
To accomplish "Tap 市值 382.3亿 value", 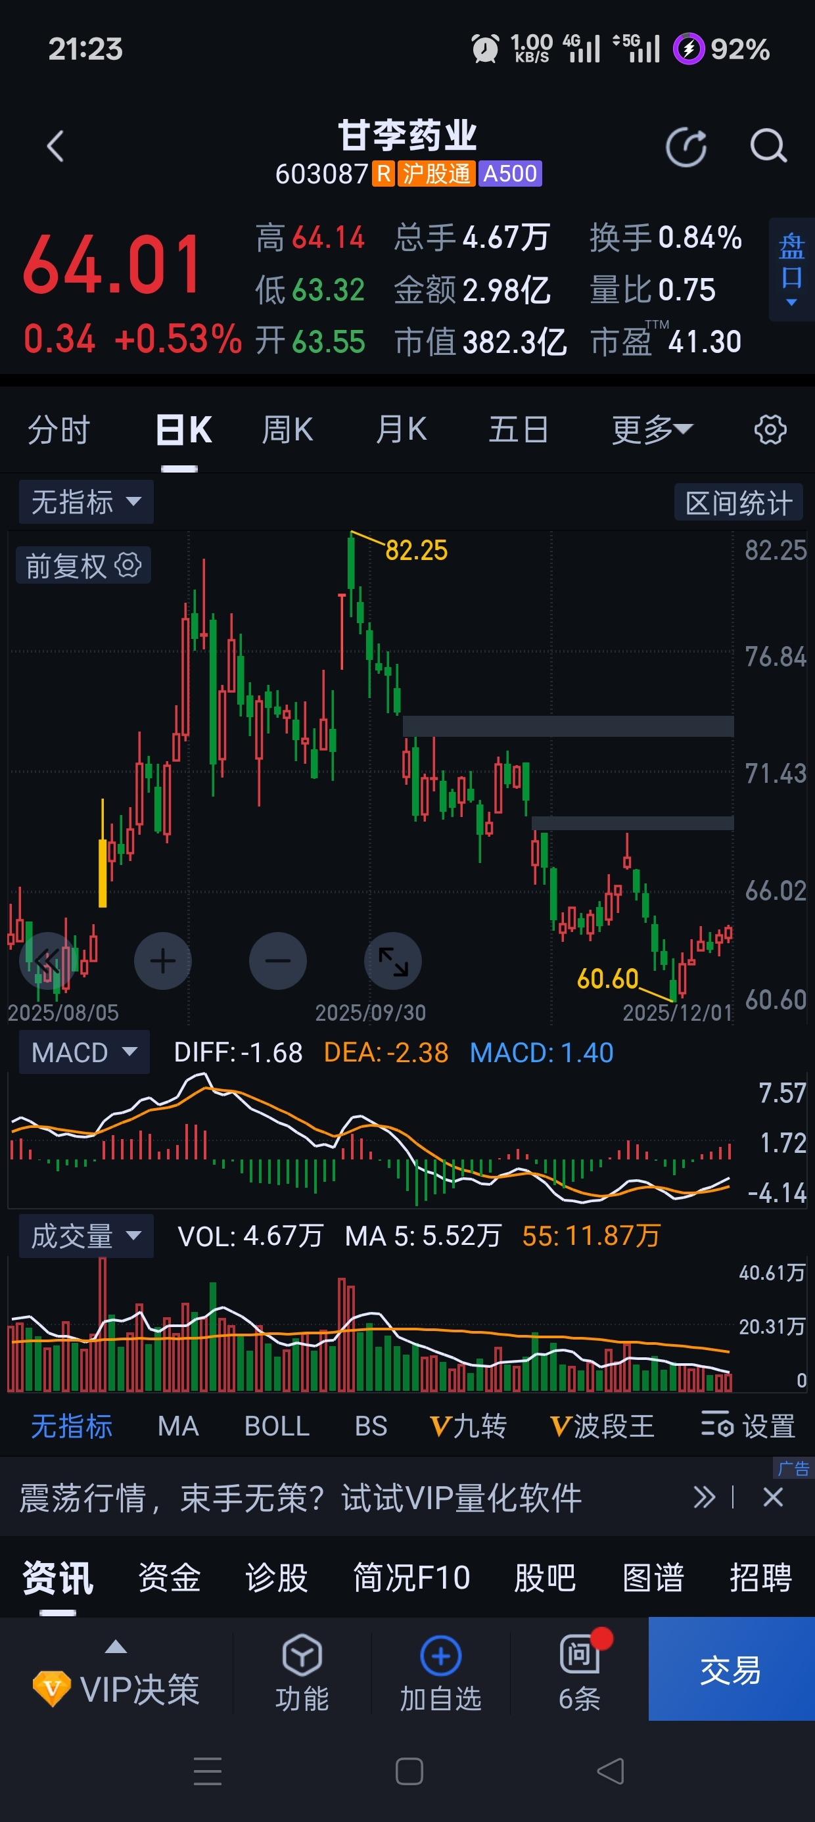I will 481,342.
